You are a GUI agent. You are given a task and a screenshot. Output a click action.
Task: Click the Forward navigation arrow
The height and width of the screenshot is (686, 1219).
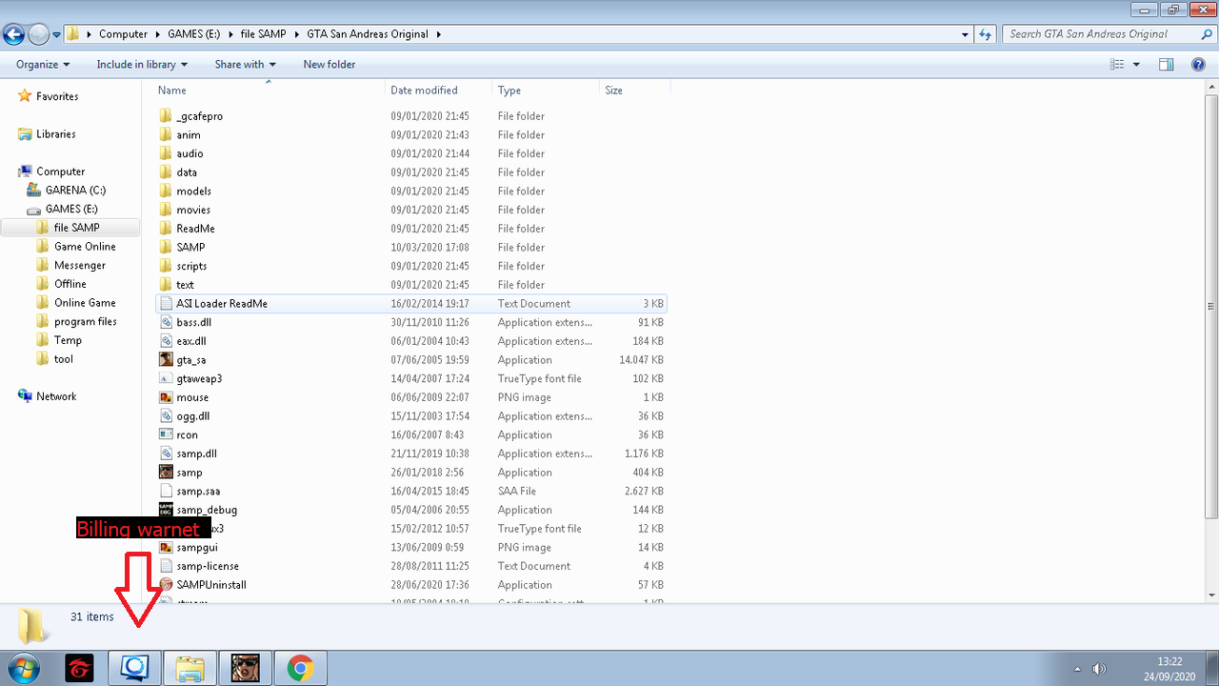click(x=38, y=34)
